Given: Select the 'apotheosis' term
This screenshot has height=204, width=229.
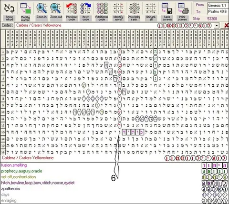Looking at the screenshot, I should click(10, 189).
